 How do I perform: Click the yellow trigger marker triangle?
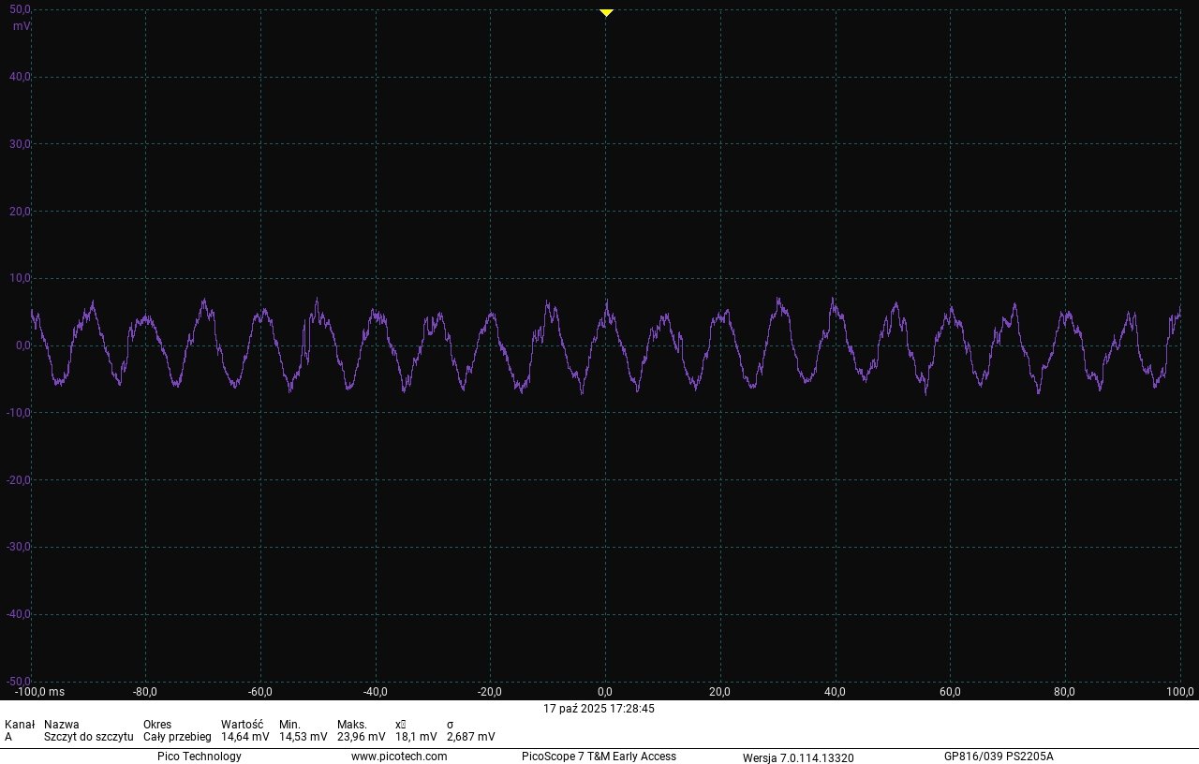605,12
